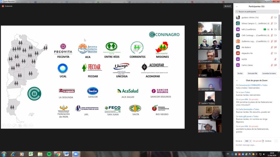Collapse the Chat de grupo chevron
The image size is (280, 157).
coord(237,80)
